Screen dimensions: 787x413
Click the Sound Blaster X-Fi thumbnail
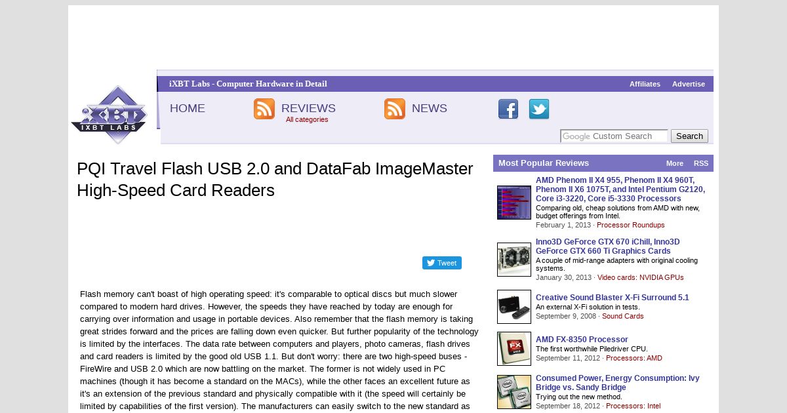click(x=514, y=307)
